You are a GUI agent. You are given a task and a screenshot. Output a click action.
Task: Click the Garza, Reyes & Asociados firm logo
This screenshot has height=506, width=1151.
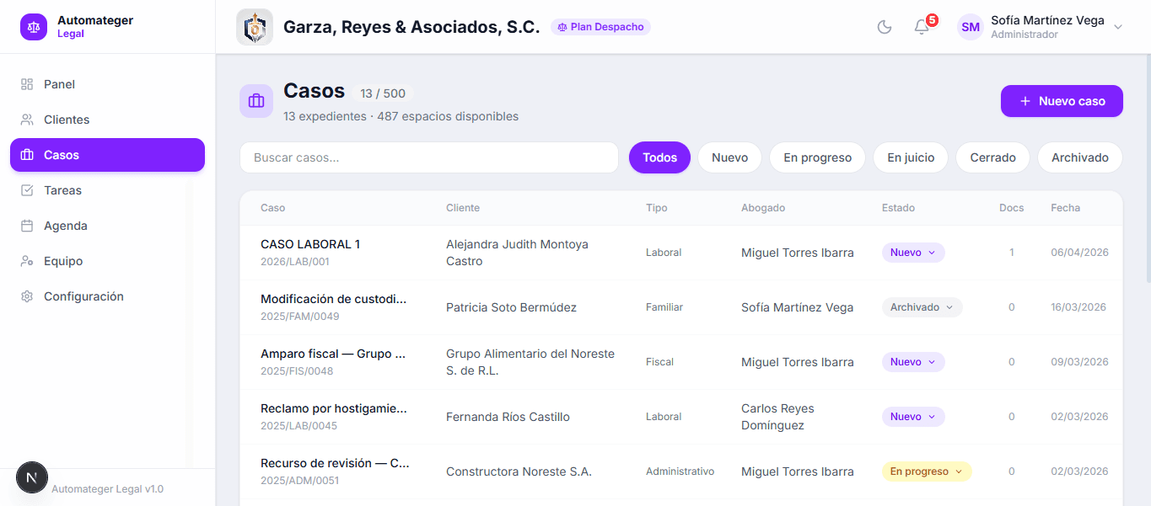point(255,26)
